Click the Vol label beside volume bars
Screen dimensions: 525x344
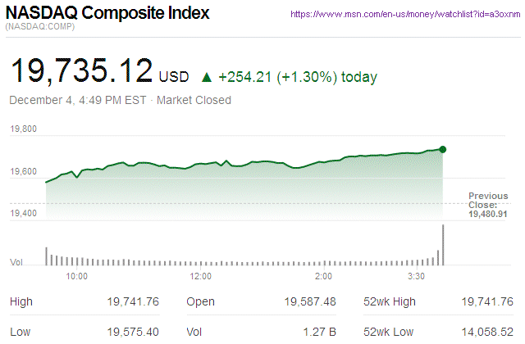click(16, 262)
